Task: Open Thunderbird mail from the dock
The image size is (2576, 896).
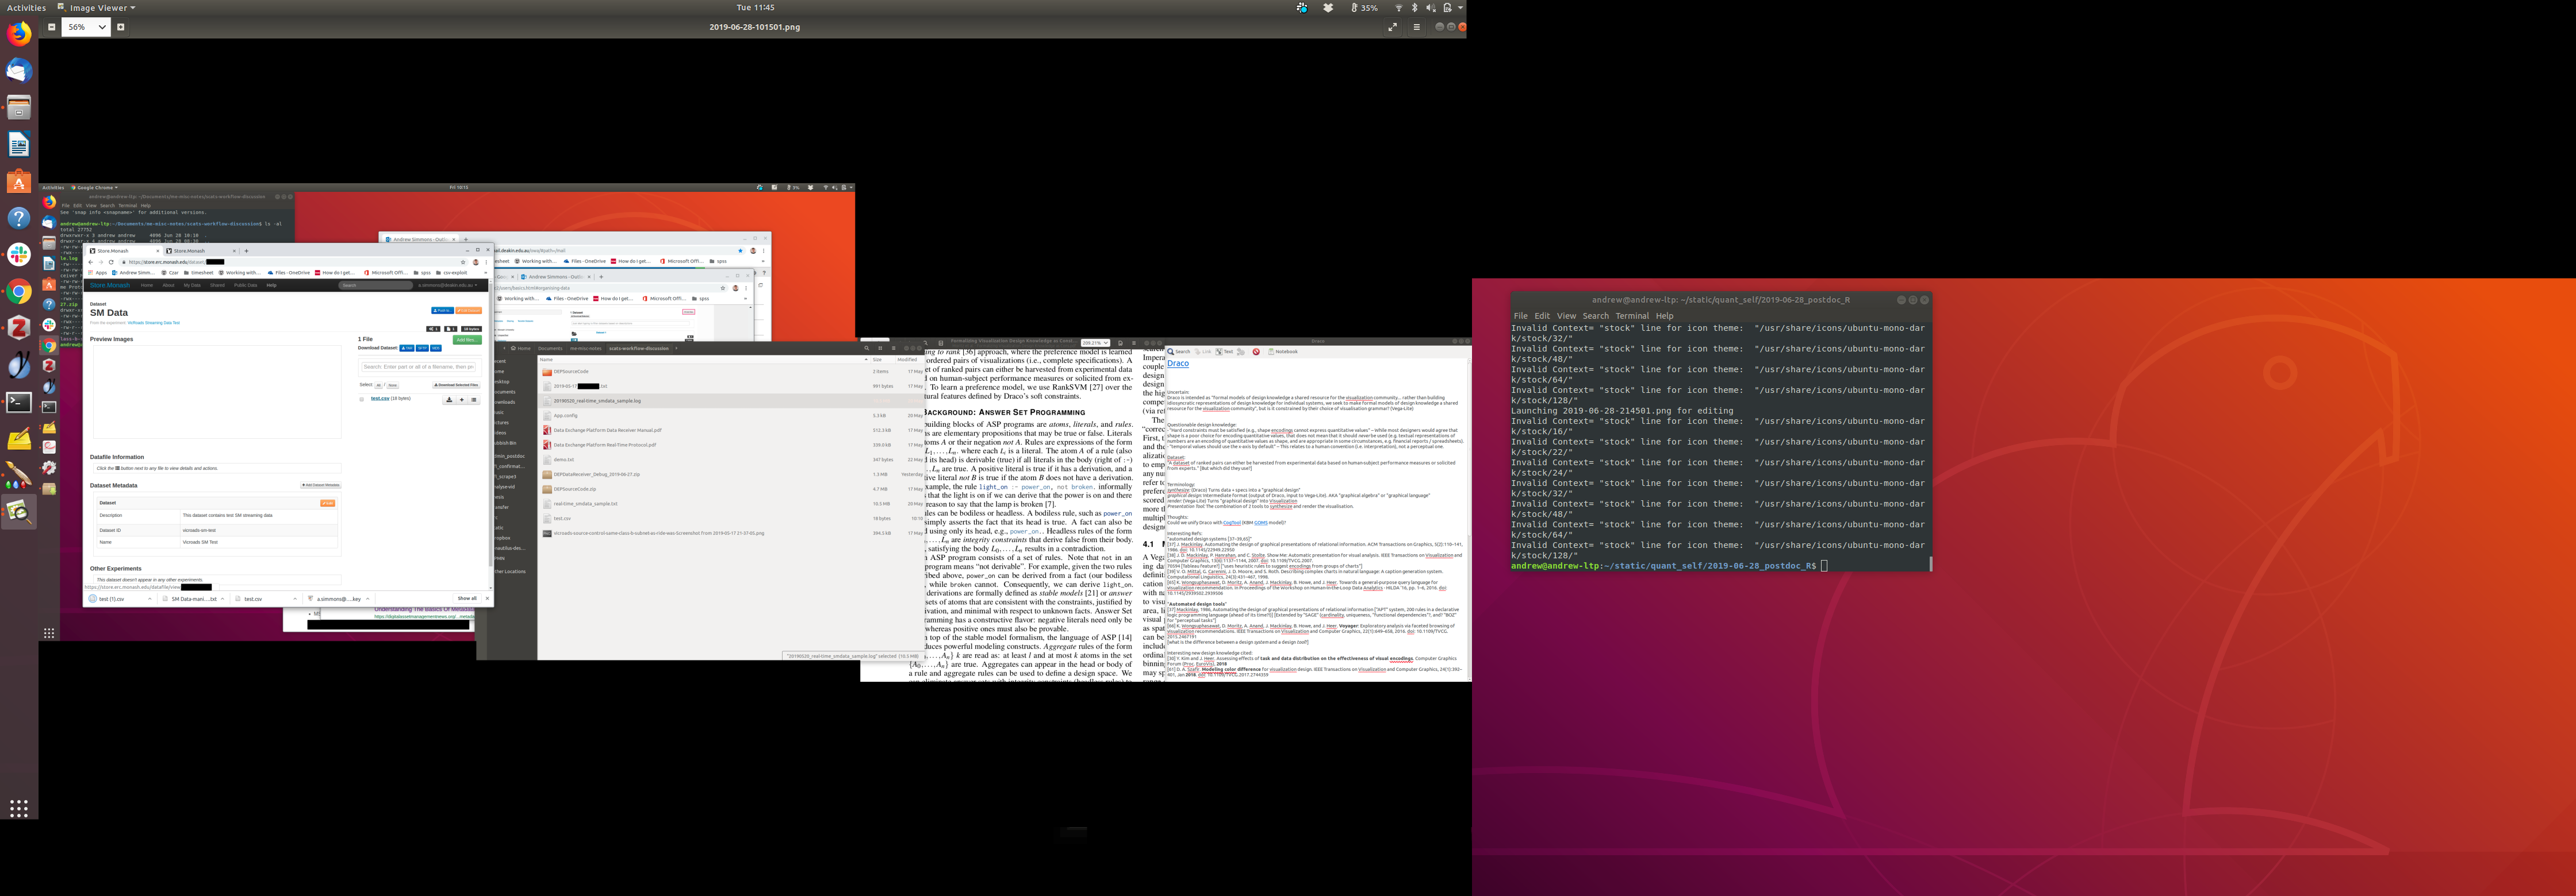Action: [19, 71]
